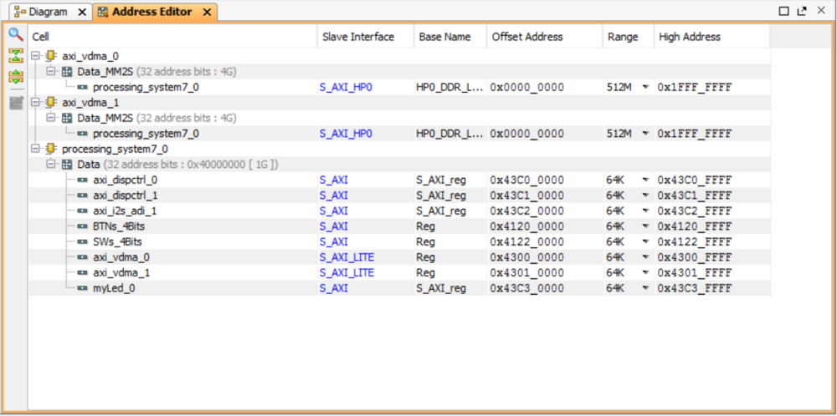837x416 pixels.
Task: Close the Address Editor tab with its X
Action: 205,13
